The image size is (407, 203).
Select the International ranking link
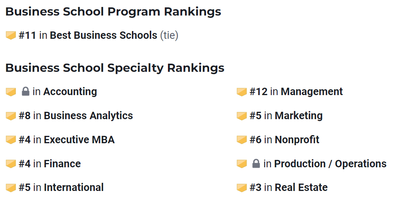pos(74,187)
